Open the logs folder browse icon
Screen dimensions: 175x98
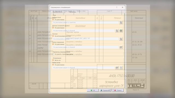(x=117, y=68)
